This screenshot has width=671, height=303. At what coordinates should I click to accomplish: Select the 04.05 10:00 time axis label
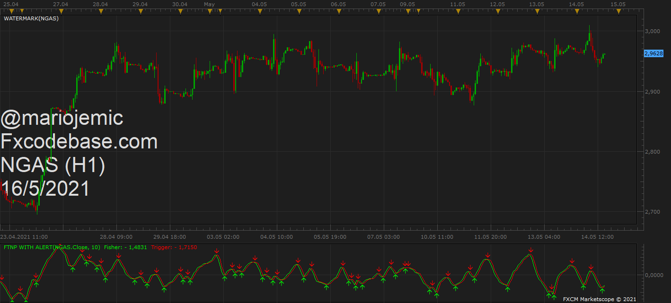pyautogui.click(x=277, y=237)
